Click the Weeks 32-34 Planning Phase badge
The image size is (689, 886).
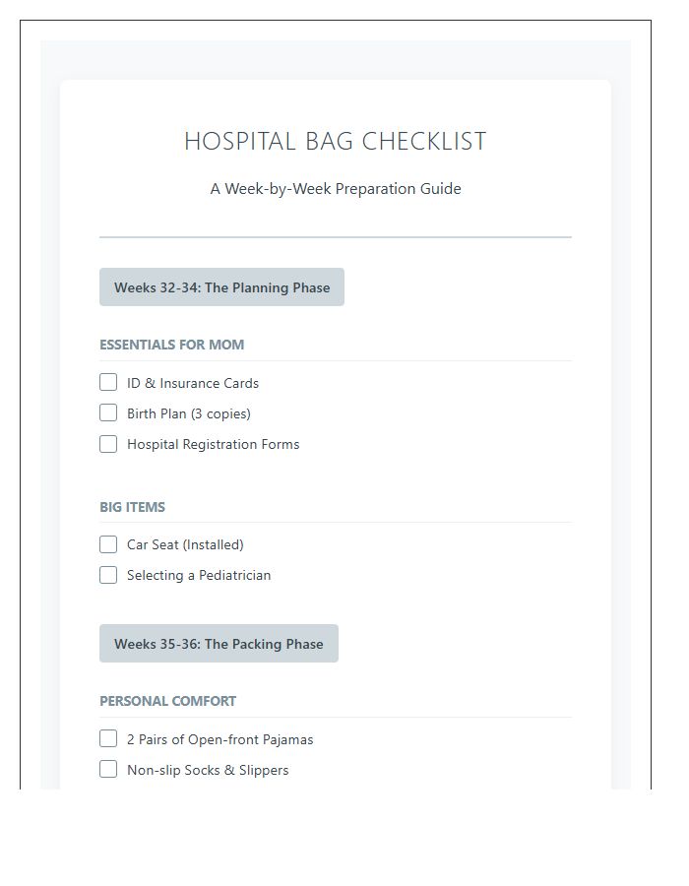(221, 286)
